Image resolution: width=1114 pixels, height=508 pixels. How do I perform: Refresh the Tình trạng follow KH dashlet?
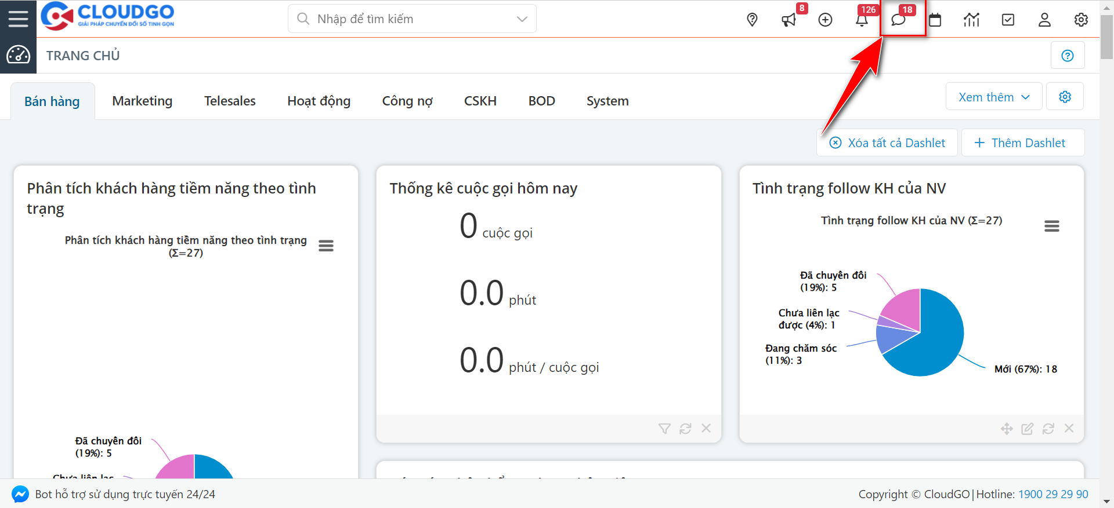(x=1048, y=429)
